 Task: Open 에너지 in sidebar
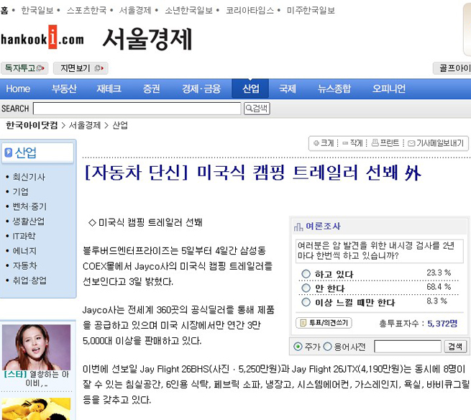pos(24,251)
